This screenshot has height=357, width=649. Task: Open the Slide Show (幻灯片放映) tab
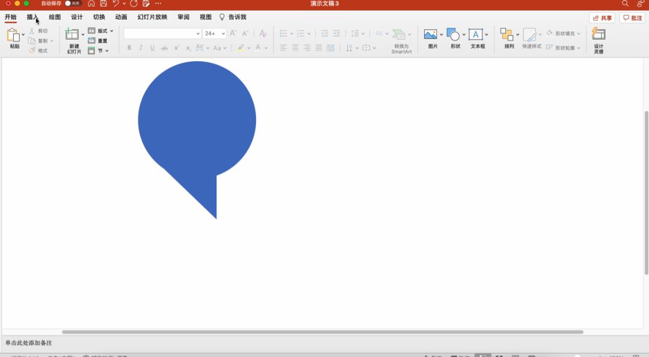(x=152, y=17)
